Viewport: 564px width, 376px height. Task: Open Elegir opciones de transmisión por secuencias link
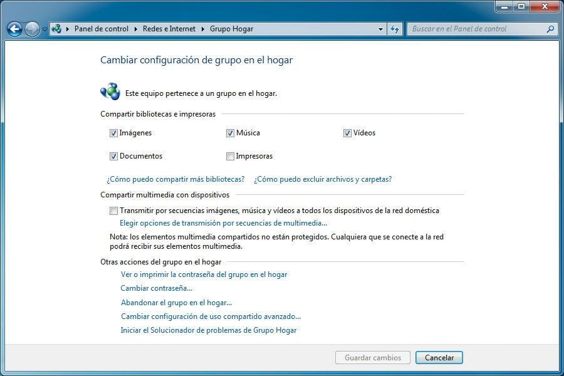(223, 223)
